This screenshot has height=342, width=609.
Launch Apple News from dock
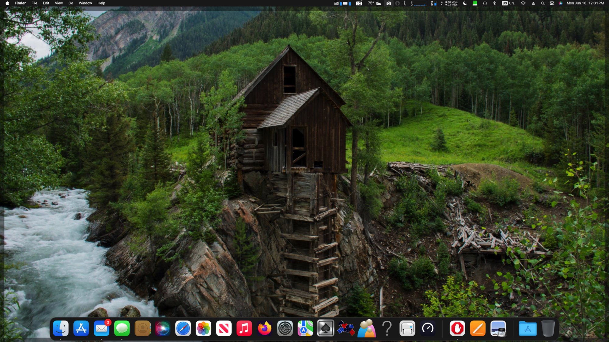point(224,328)
